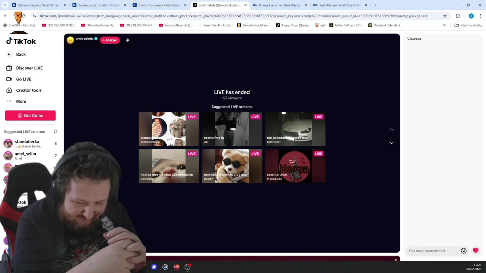Open the hodnotime ig LIVE stream thumbnail
The width and height of the screenshot is (486, 273).
[232, 129]
